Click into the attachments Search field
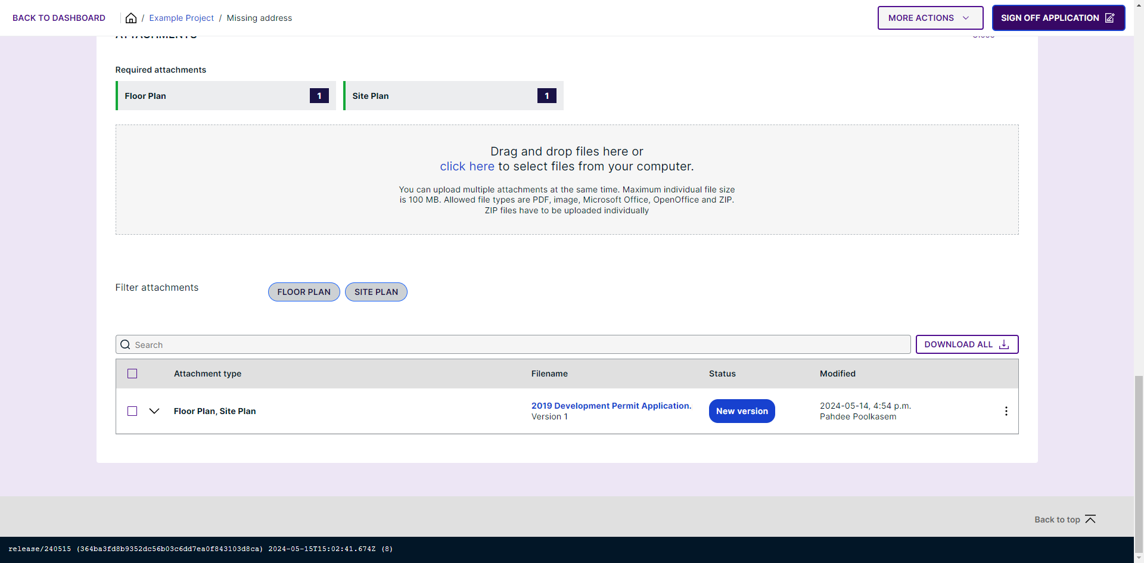The image size is (1144, 563). (513, 344)
